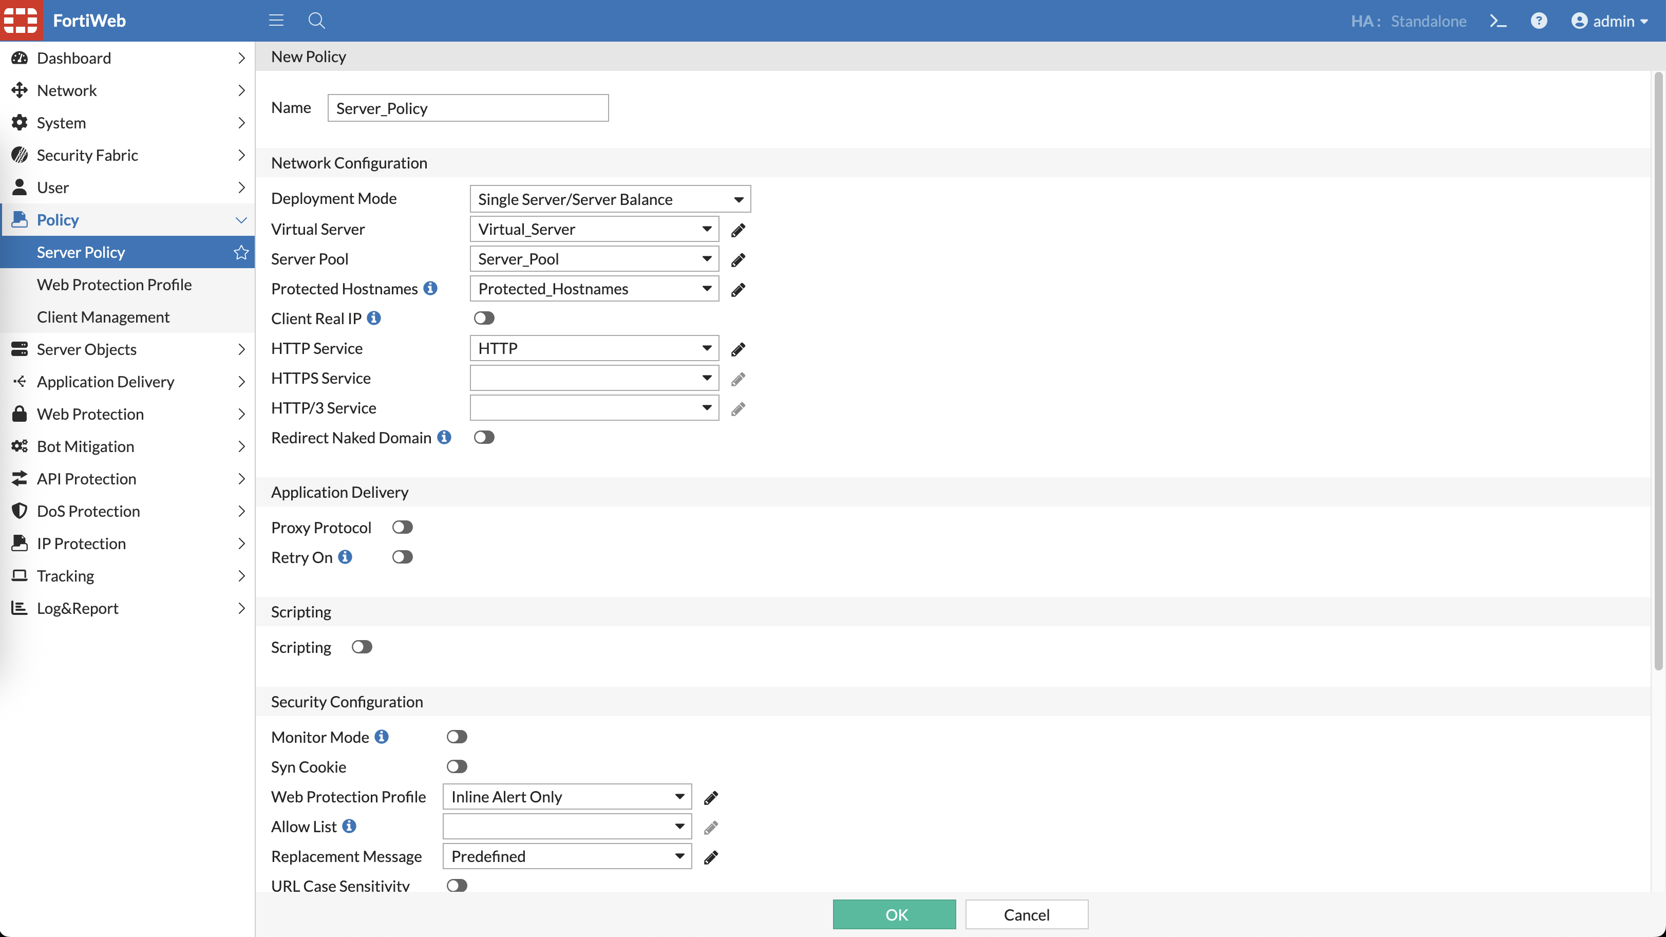
Task: Open the search magnifier icon
Action: pos(316,21)
